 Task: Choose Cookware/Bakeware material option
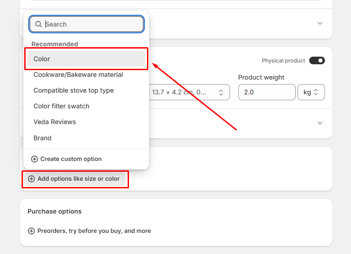click(x=78, y=75)
